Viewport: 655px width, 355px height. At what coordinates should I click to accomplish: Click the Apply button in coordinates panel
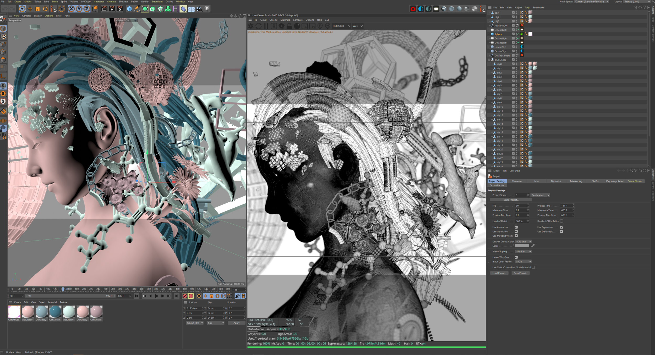pos(236,323)
